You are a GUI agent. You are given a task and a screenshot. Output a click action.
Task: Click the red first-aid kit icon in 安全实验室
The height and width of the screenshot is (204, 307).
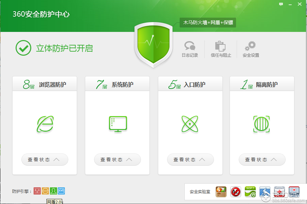point(279,192)
